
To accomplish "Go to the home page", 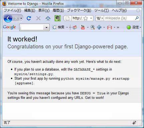I will click(x=48, y=18).
